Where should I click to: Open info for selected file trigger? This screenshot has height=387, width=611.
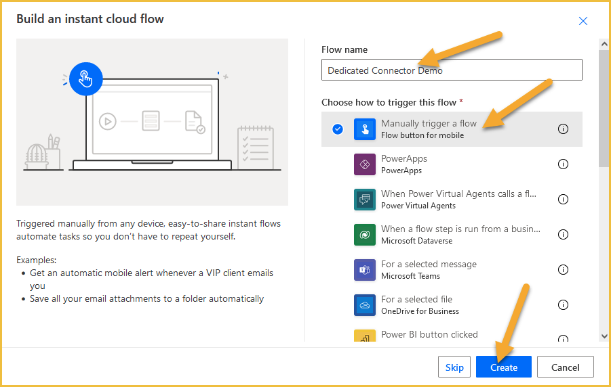point(563,304)
